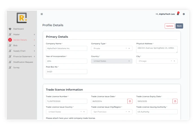
Task: Open the settings gear icon
Action: pos(184,14)
